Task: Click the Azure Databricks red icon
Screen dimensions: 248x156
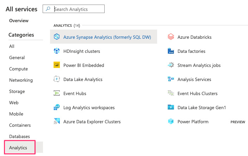Action: point(171,37)
